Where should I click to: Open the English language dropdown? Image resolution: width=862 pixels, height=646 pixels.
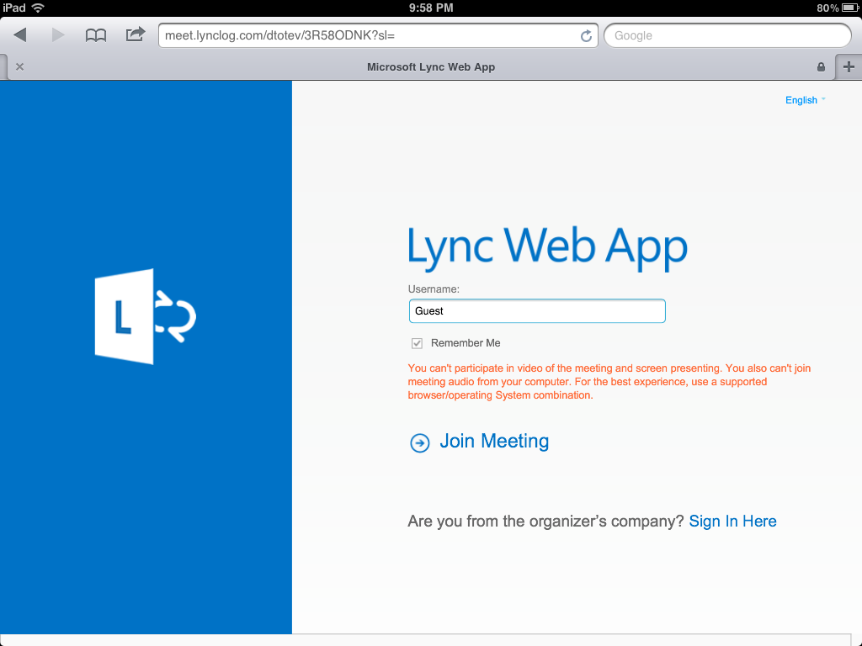[802, 99]
